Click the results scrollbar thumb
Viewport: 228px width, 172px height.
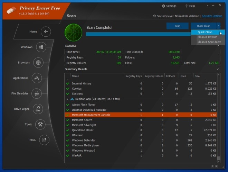click(219, 158)
